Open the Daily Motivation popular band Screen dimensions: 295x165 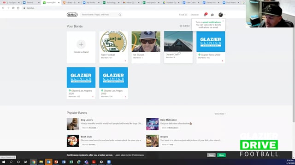169,120
